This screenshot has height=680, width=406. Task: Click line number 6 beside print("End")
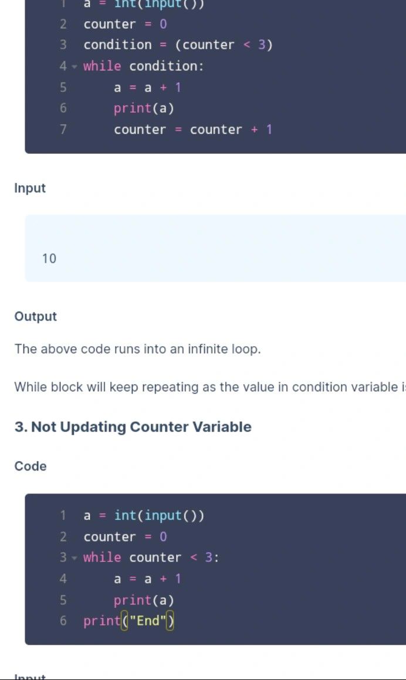(63, 621)
